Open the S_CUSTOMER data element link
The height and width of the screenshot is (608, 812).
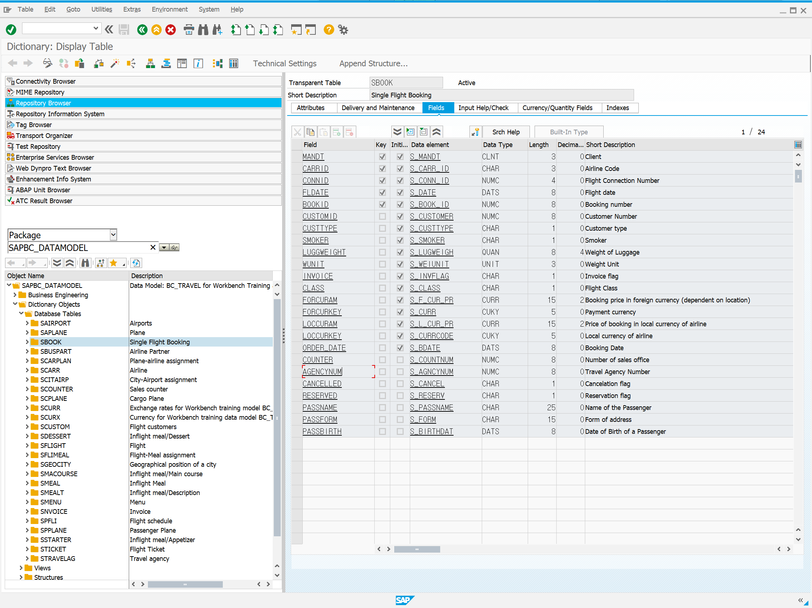(x=431, y=217)
